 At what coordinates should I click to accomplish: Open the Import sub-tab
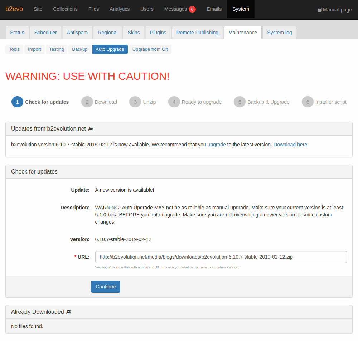[x=34, y=49]
